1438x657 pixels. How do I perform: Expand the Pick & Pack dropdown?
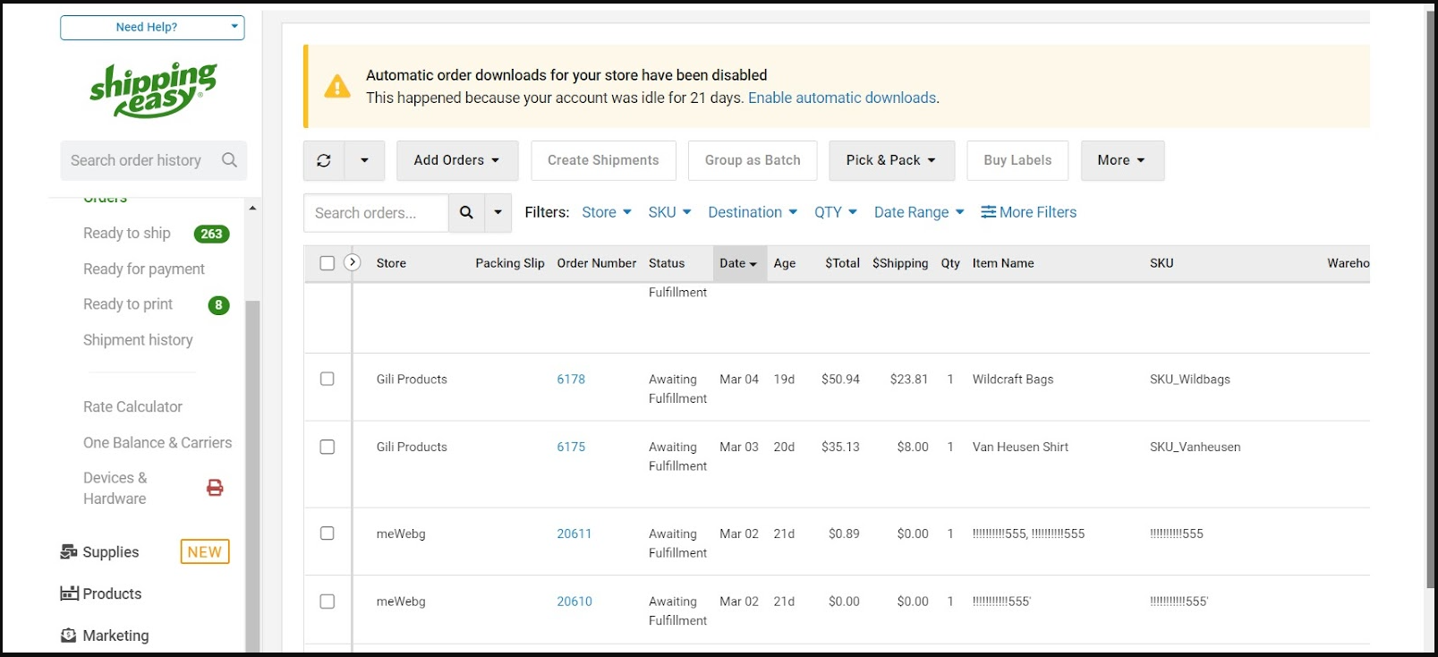pyautogui.click(x=890, y=160)
